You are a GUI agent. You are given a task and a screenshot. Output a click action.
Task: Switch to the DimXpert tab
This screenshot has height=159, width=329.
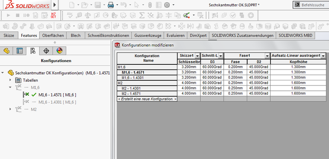[x=198, y=35]
